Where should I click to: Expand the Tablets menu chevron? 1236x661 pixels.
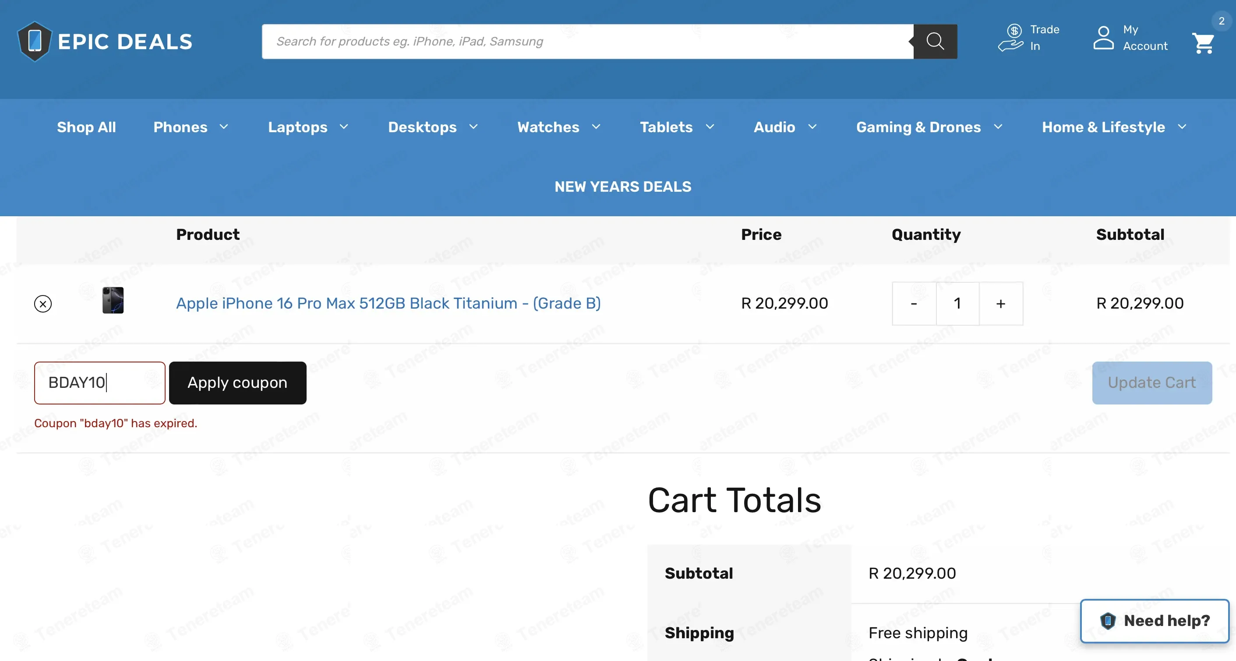pyautogui.click(x=710, y=127)
